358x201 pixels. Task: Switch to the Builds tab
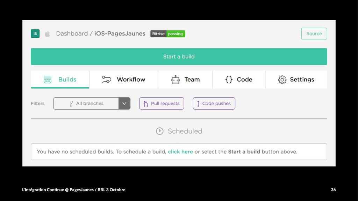pyautogui.click(x=60, y=80)
